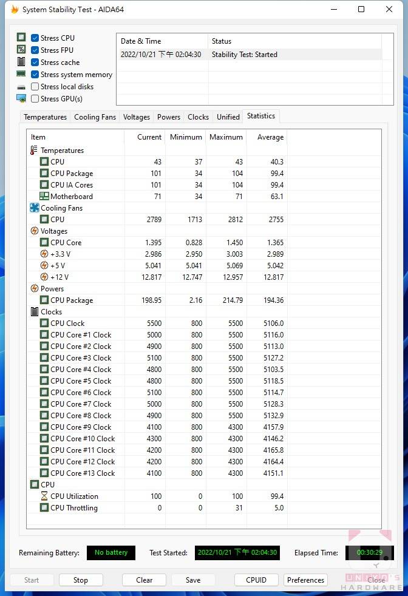Viewport: 408px width, 596px height.
Task: Switch to the Voltages tab
Action: click(137, 117)
